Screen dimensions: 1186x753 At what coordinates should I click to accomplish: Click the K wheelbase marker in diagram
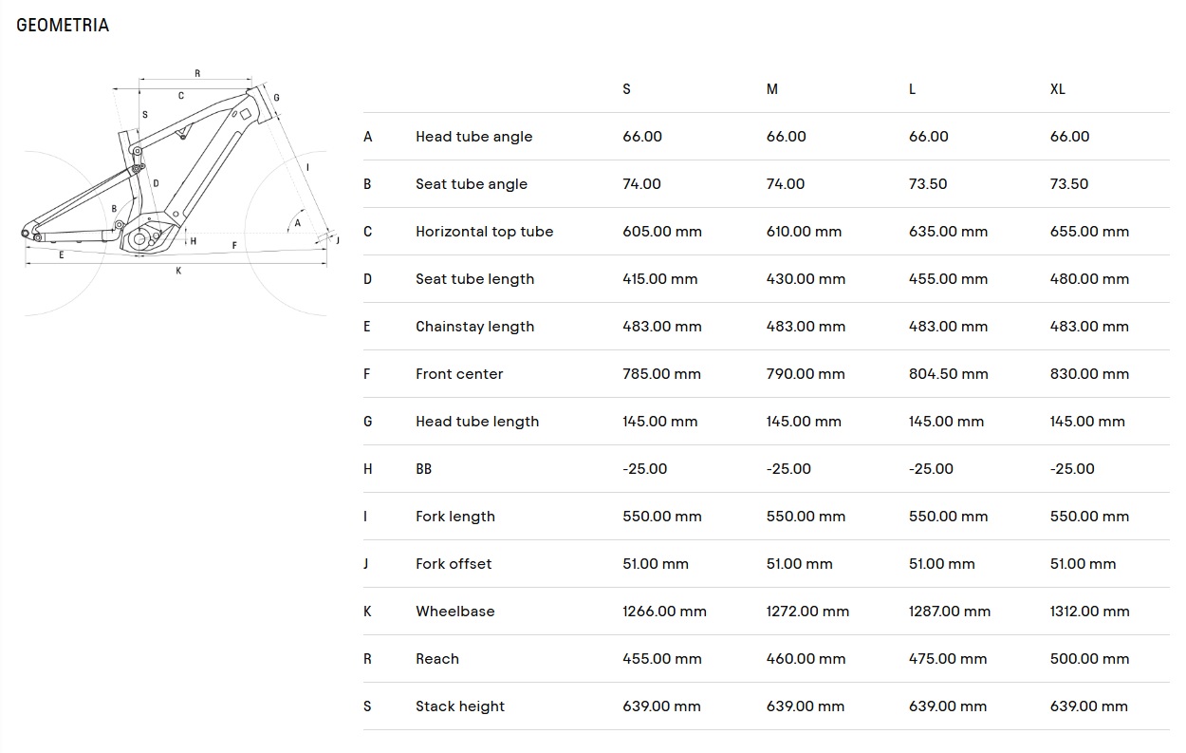(178, 271)
